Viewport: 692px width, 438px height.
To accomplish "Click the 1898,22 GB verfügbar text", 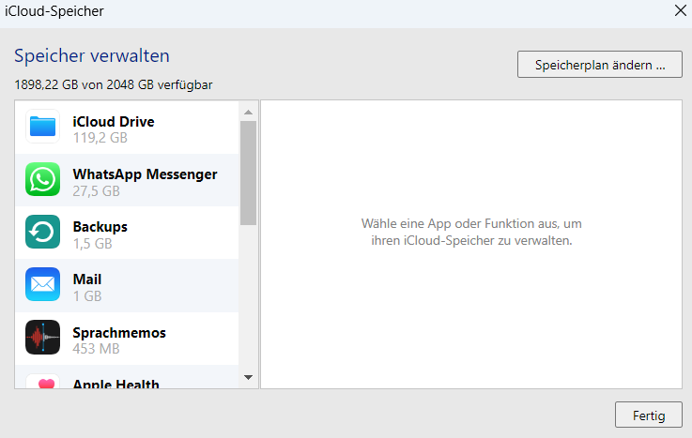I will click(x=114, y=84).
